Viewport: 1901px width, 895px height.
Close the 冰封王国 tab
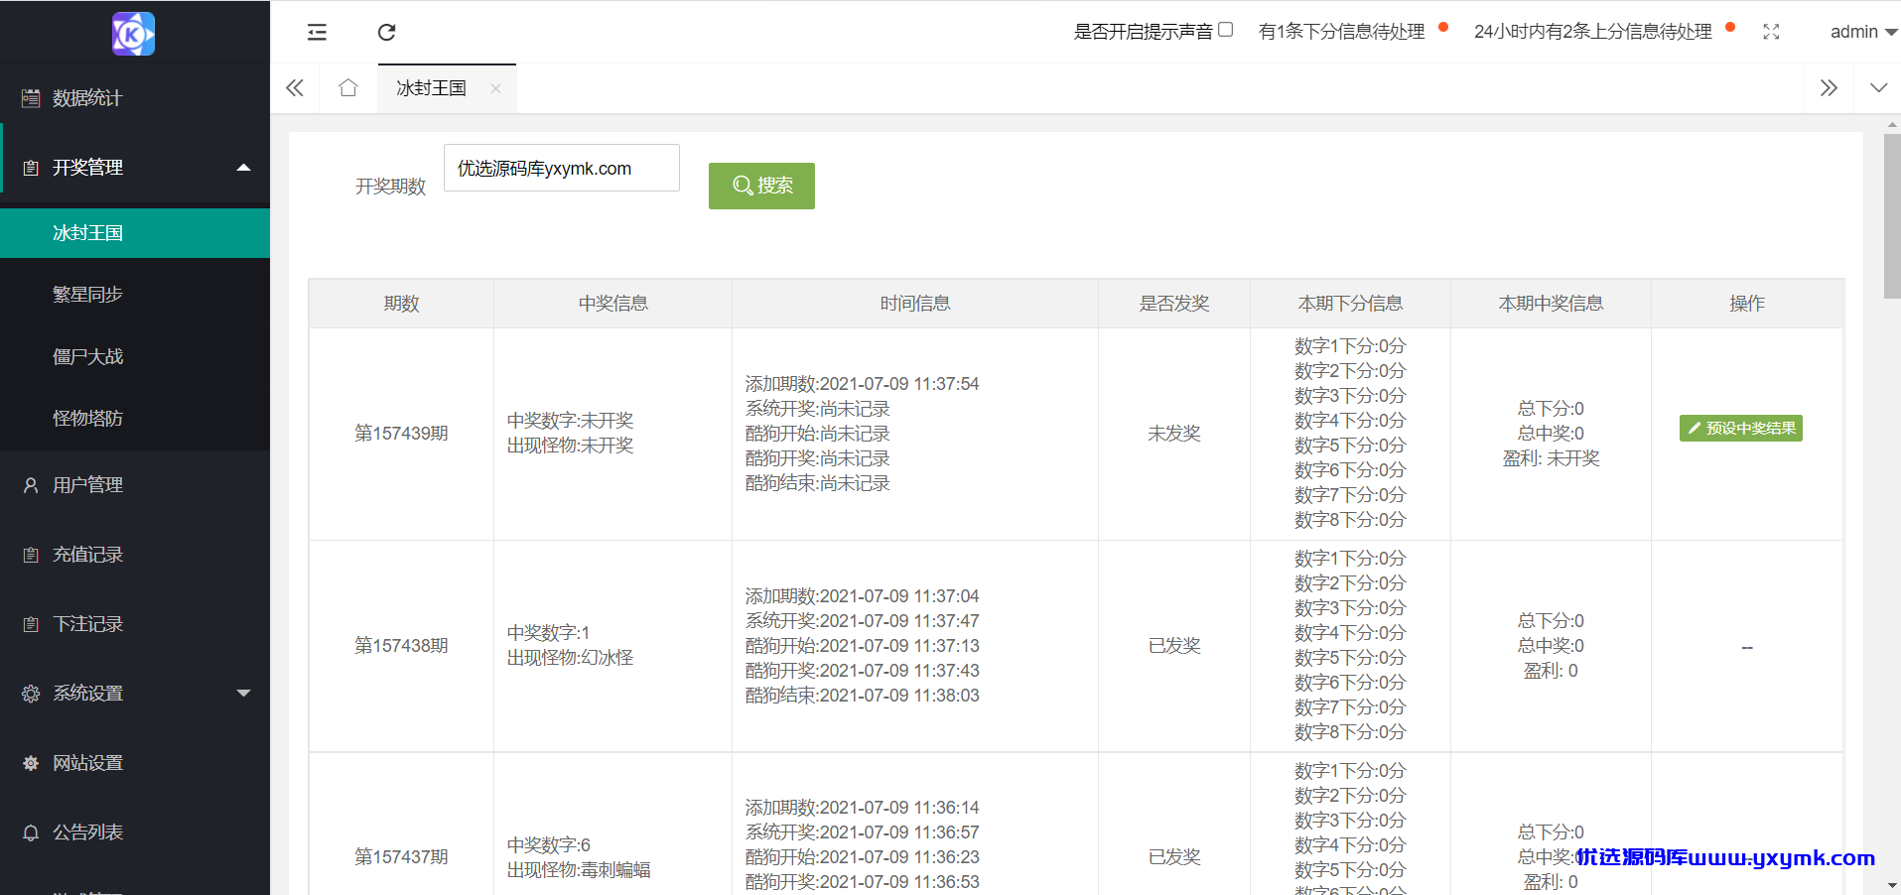[x=495, y=88]
